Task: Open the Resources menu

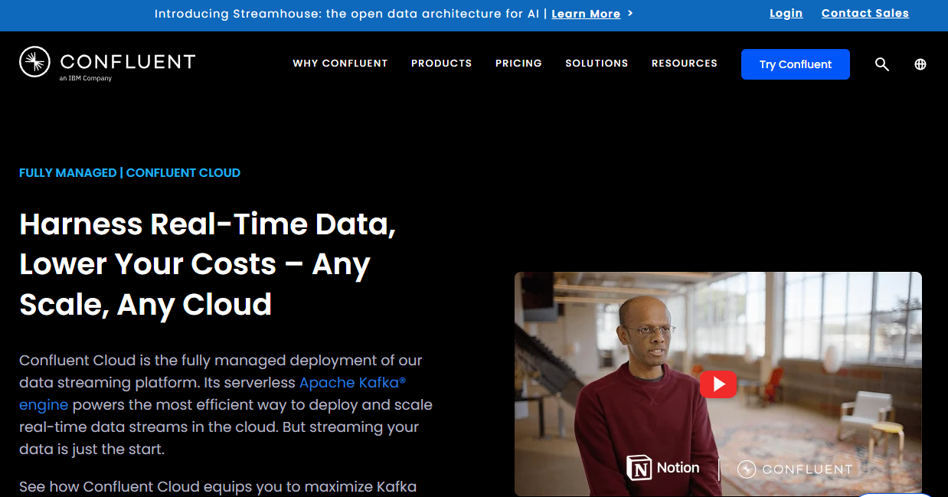Action: click(685, 64)
